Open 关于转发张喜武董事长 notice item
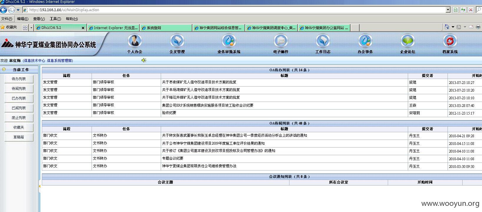 pos(234,135)
